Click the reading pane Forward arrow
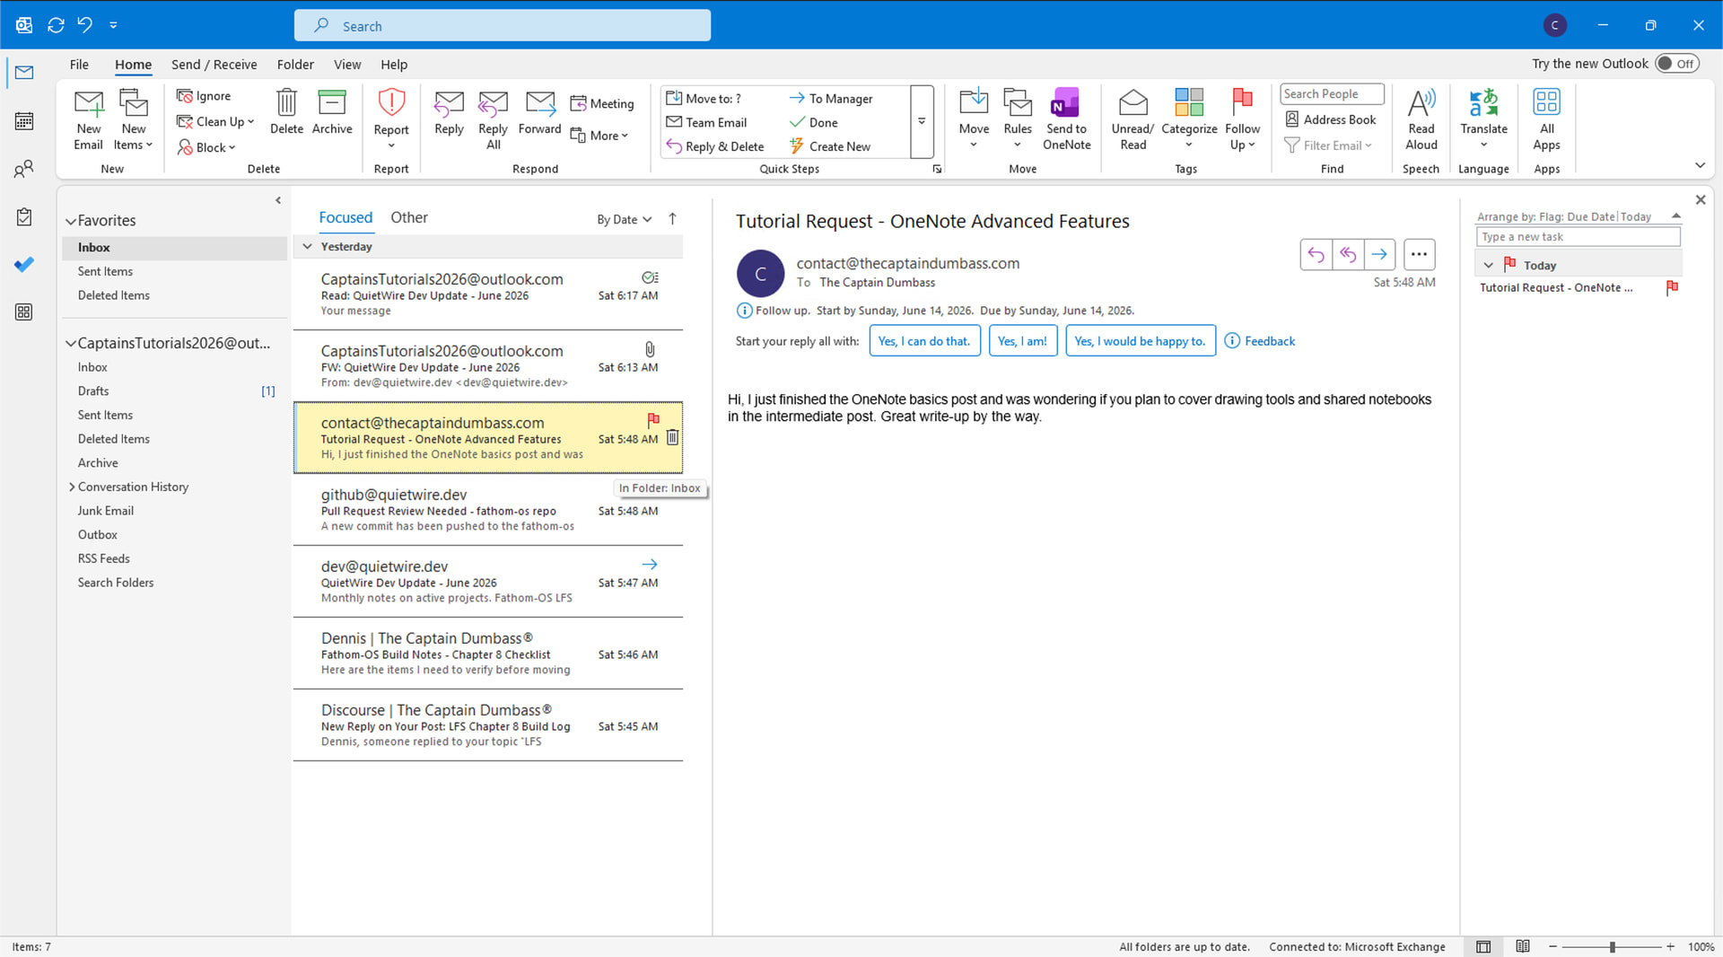This screenshot has height=957, width=1723. pos(1379,255)
